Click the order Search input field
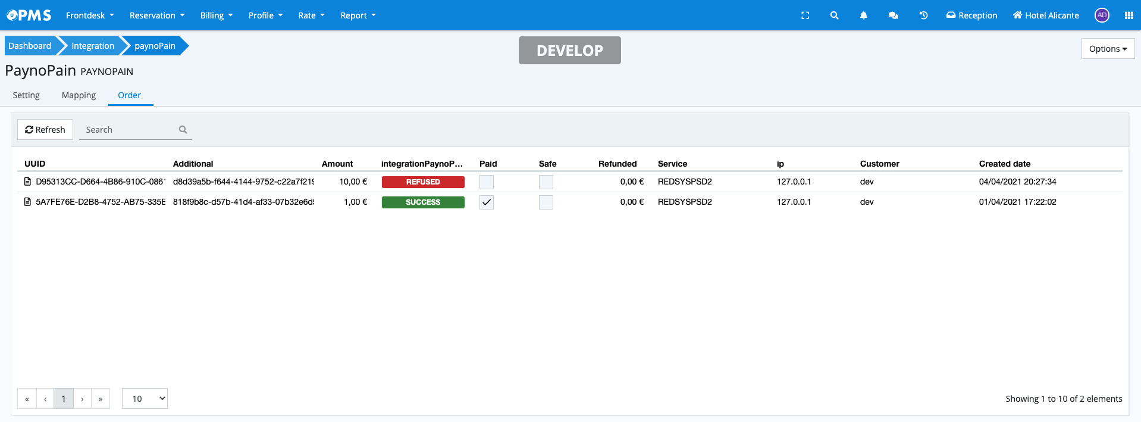Screen dimensions: 1141x422 pos(130,130)
